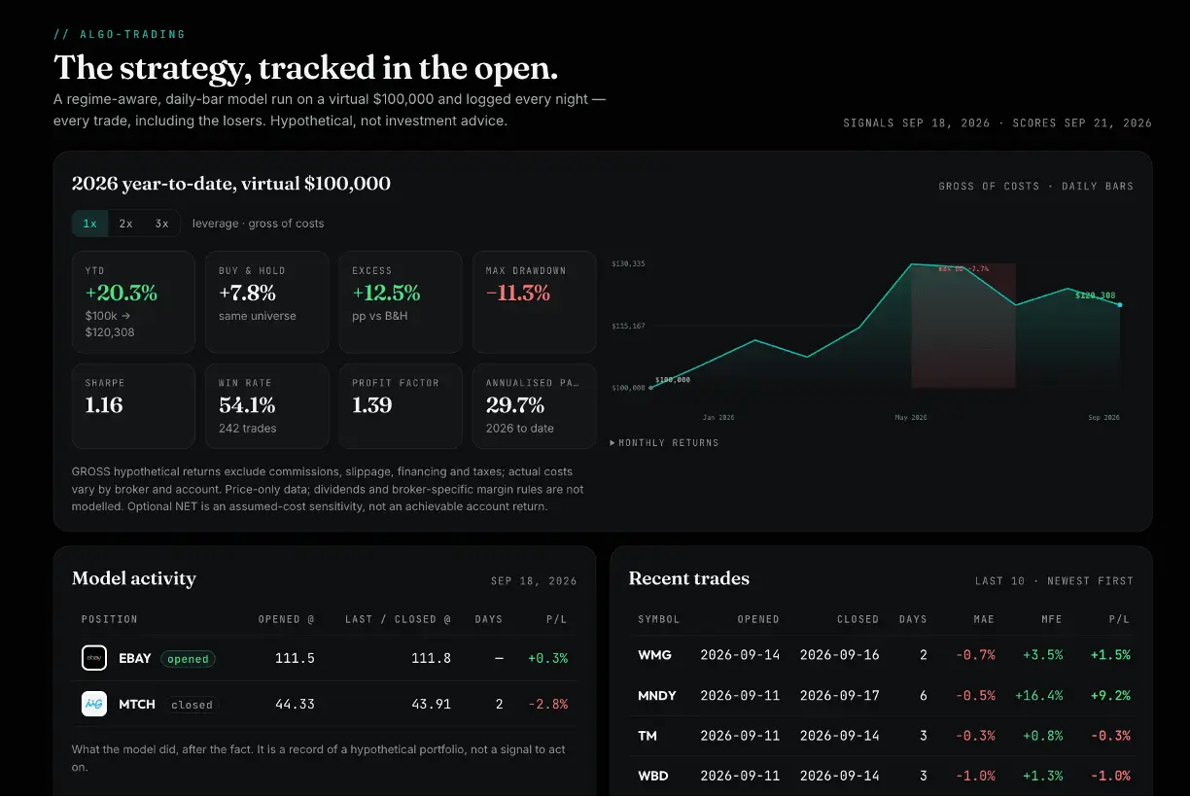The height and width of the screenshot is (797, 1190).
Task: Select 3x leverage option
Action: (161, 224)
